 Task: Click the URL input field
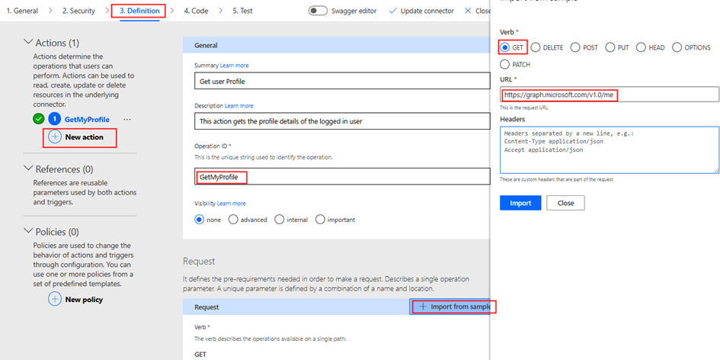click(x=610, y=95)
